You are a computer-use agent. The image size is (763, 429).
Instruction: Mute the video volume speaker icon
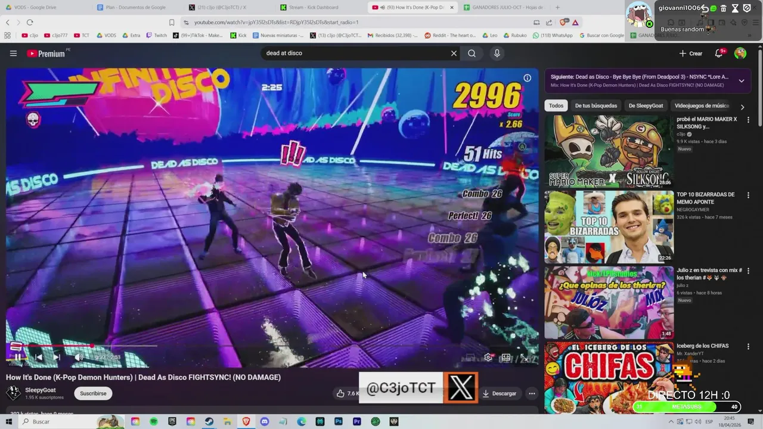pyautogui.click(x=78, y=357)
